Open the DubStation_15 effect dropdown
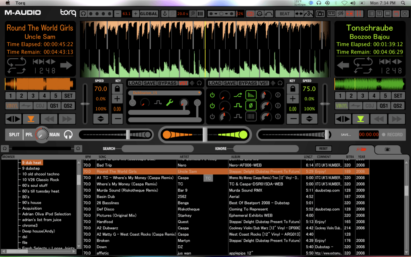 point(165,93)
